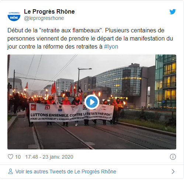Click the tweet text about retraite aux flambeaux
Screen dimensions: 184x180
click(90, 39)
